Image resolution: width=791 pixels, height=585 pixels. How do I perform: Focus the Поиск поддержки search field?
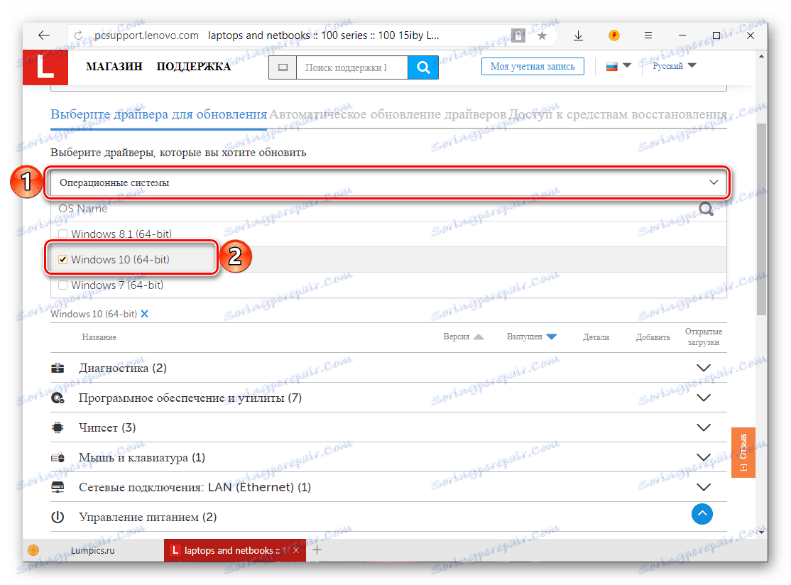352,67
